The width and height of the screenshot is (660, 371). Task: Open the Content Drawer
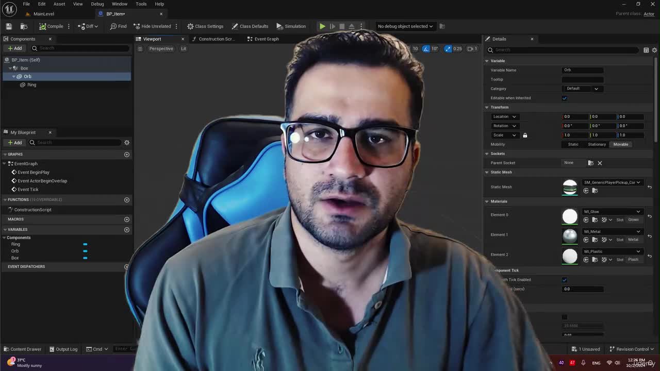(x=22, y=349)
